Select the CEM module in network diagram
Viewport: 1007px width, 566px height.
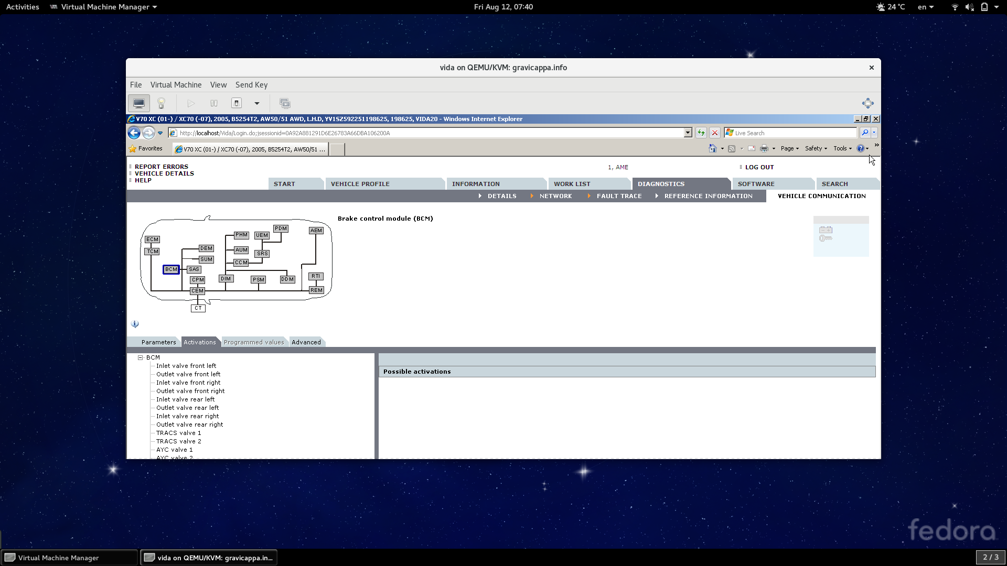pyautogui.click(x=197, y=291)
